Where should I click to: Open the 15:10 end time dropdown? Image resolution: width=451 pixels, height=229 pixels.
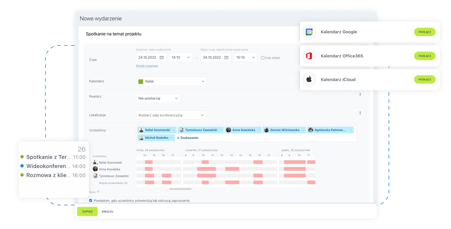[x=246, y=58]
